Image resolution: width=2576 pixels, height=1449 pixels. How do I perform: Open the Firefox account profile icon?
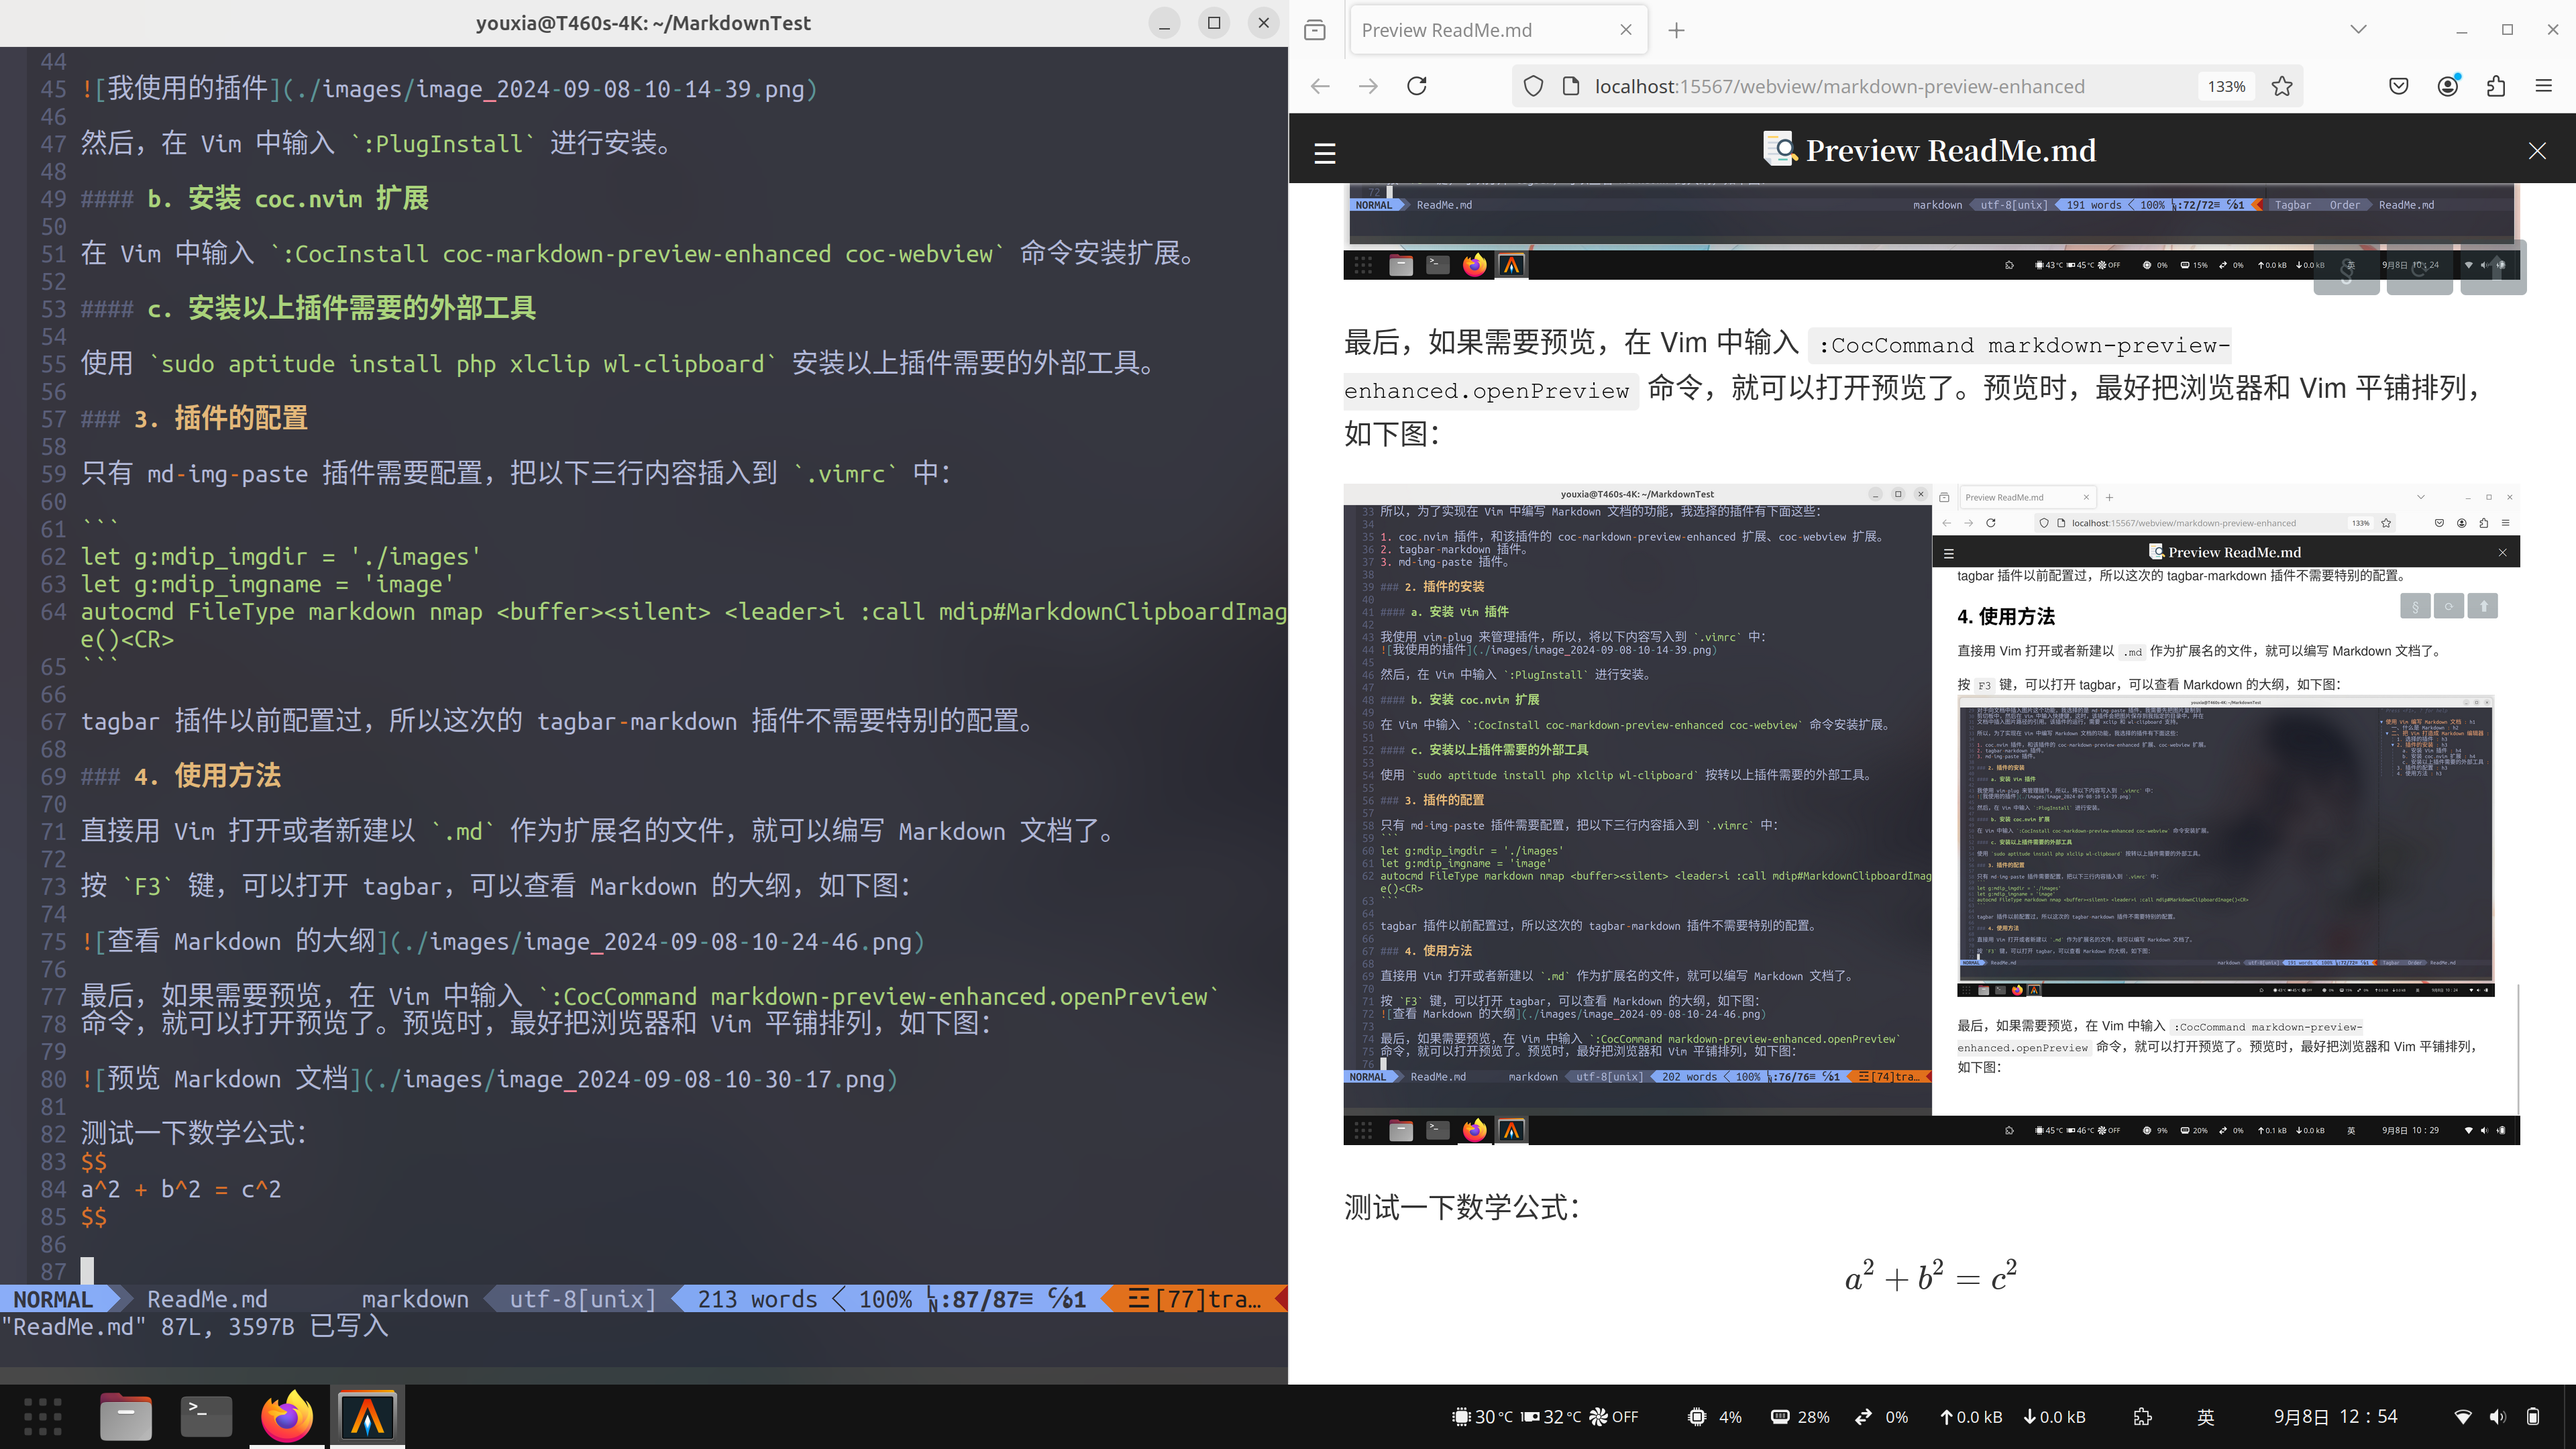coord(2447,86)
